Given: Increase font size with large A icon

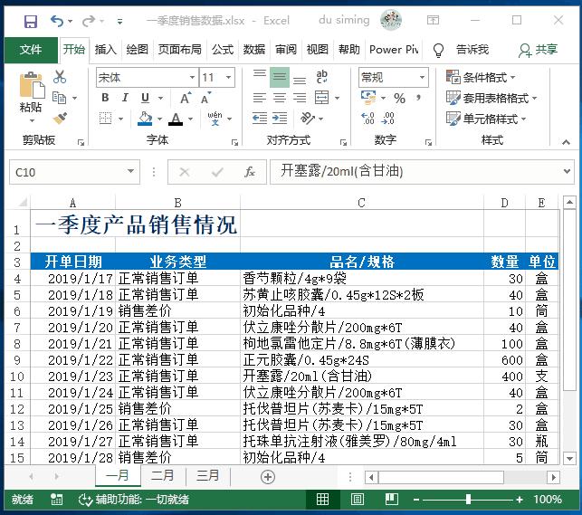Looking at the screenshot, I should pyautogui.click(x=186, y=98).
